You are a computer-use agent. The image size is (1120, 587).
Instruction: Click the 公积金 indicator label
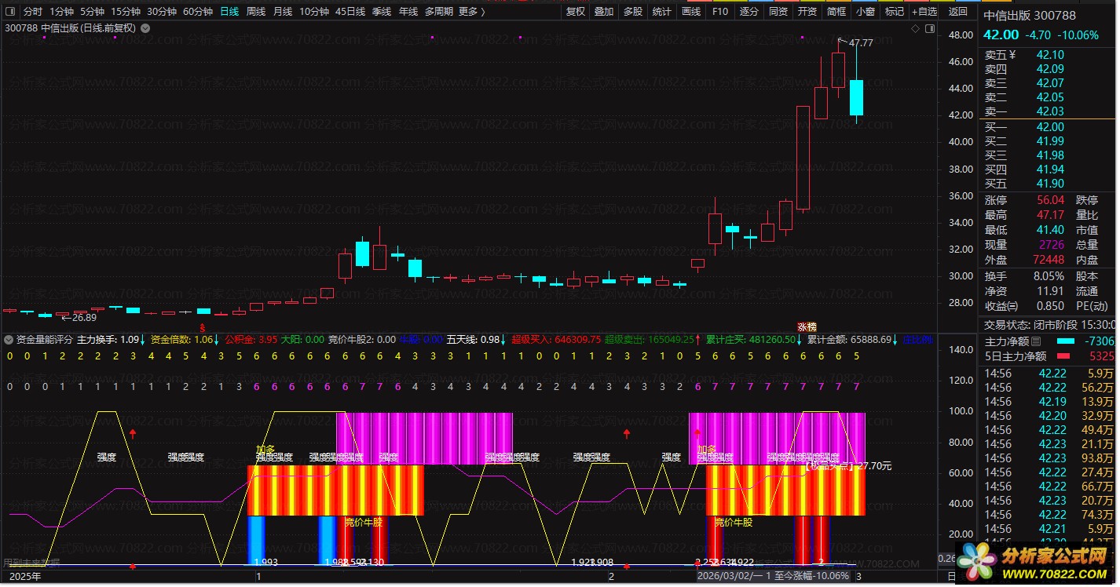point(251,340)
